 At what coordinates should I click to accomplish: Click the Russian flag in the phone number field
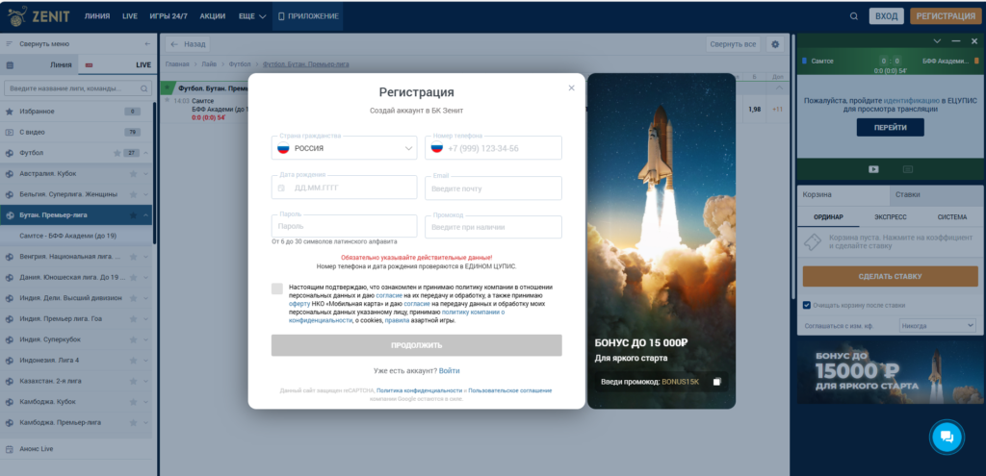point(436,148)
